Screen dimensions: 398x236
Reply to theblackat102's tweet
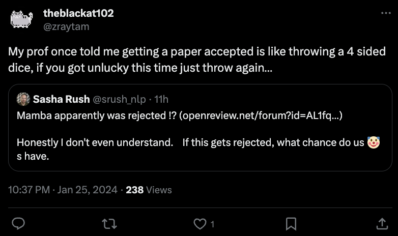pos(18,223)
